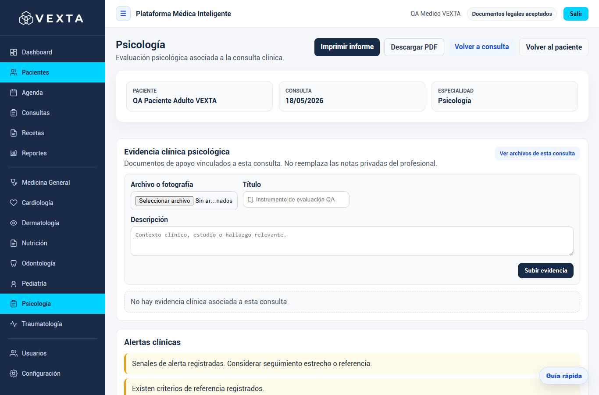Viewport: 599px width, 395px height.
Task: Click Seleccionar archivo file chooser button
Action: click(x=164, y=201)
